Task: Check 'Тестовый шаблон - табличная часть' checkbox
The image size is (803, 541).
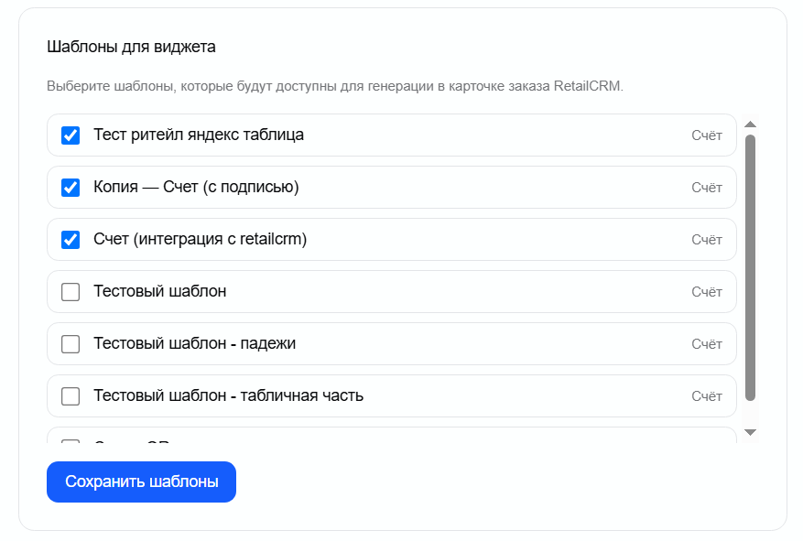Action: (x=71, y=396)
